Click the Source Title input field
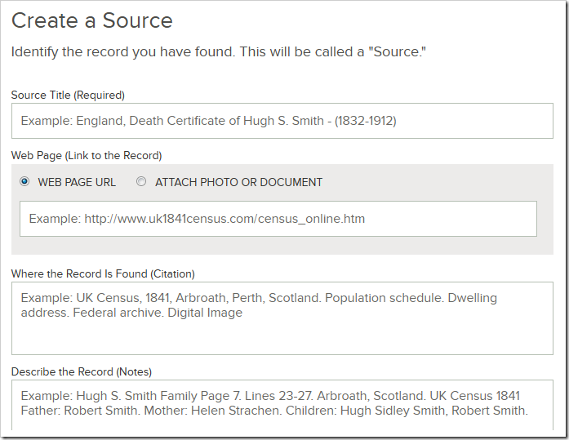The image size is (569, 440). coord(282,121)
